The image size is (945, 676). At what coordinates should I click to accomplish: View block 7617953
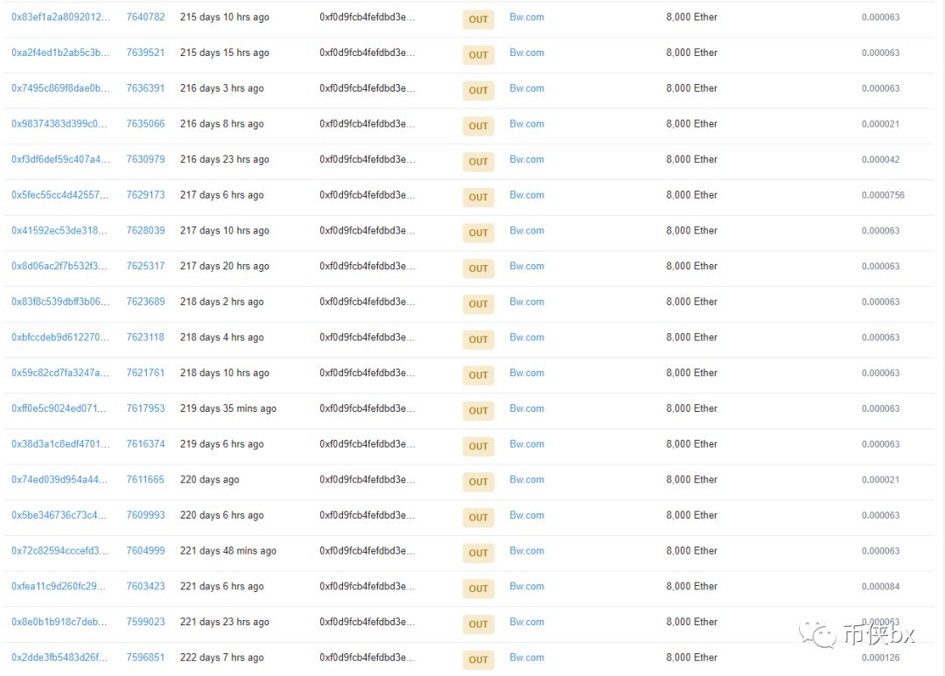click(x=145, y=408)
